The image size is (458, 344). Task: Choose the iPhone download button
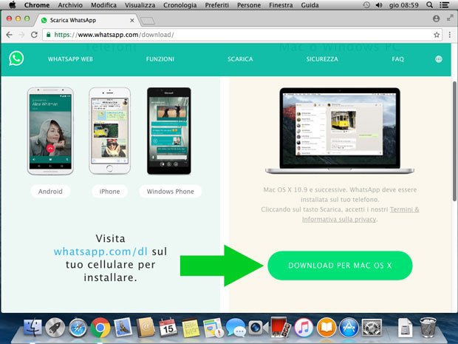tap(109, 192)
